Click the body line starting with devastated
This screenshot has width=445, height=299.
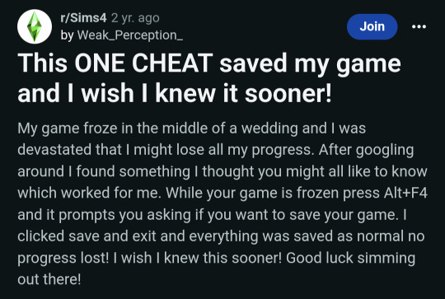(x=216, y=150)
